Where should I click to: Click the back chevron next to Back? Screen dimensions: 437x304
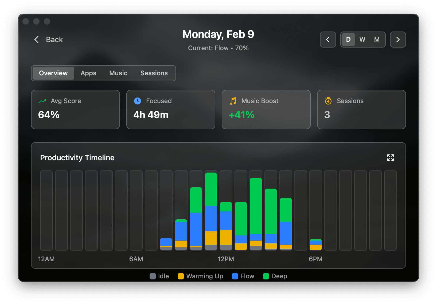click(36, 40)
